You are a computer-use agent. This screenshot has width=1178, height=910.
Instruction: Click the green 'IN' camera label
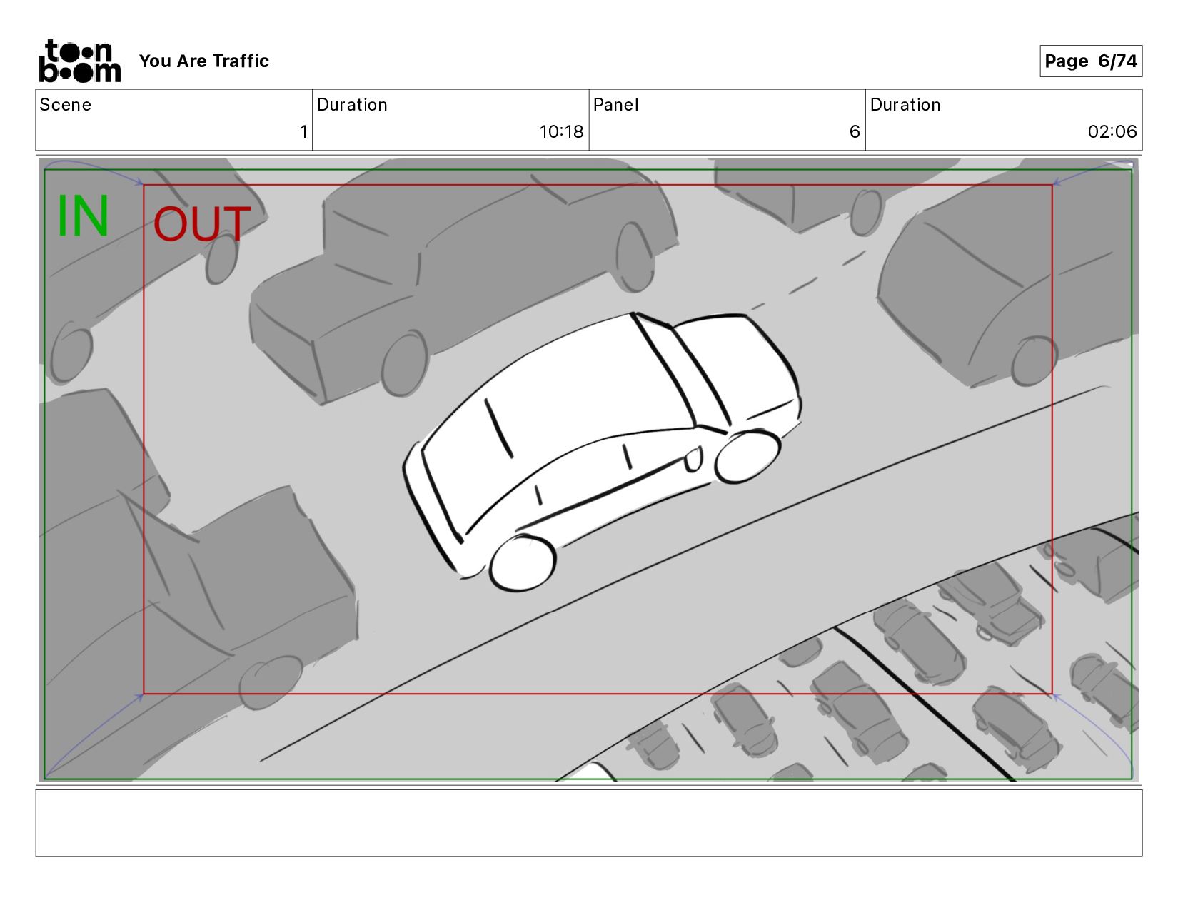tap(83, 216)
